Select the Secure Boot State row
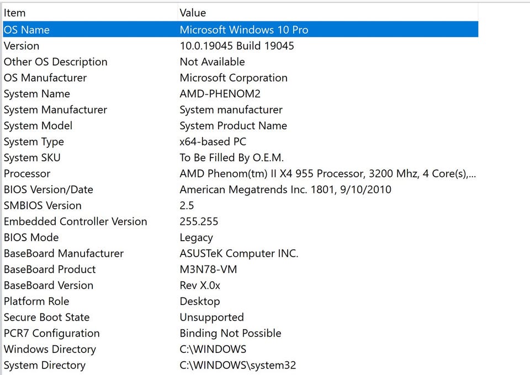 (x=46, y=317)
